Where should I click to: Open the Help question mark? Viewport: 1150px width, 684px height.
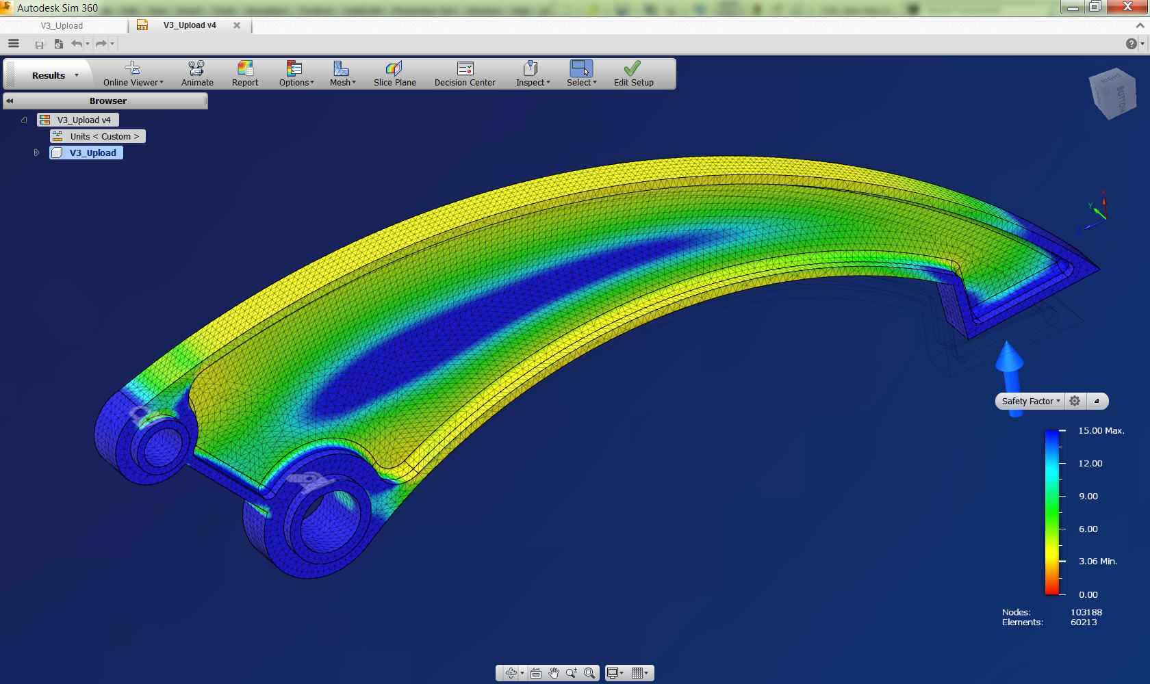point(1132,44)
